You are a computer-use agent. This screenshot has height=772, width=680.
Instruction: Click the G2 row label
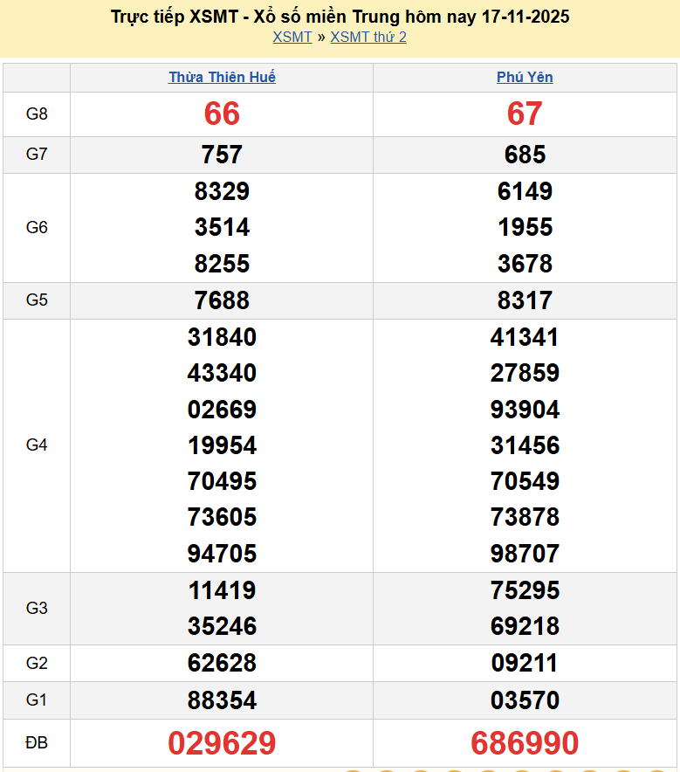click(37, 663)
